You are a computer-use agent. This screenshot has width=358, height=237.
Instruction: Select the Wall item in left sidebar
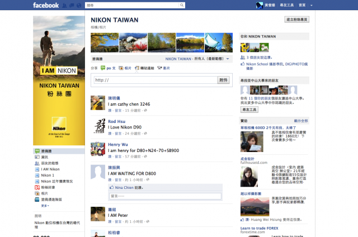tap(59, 151)
